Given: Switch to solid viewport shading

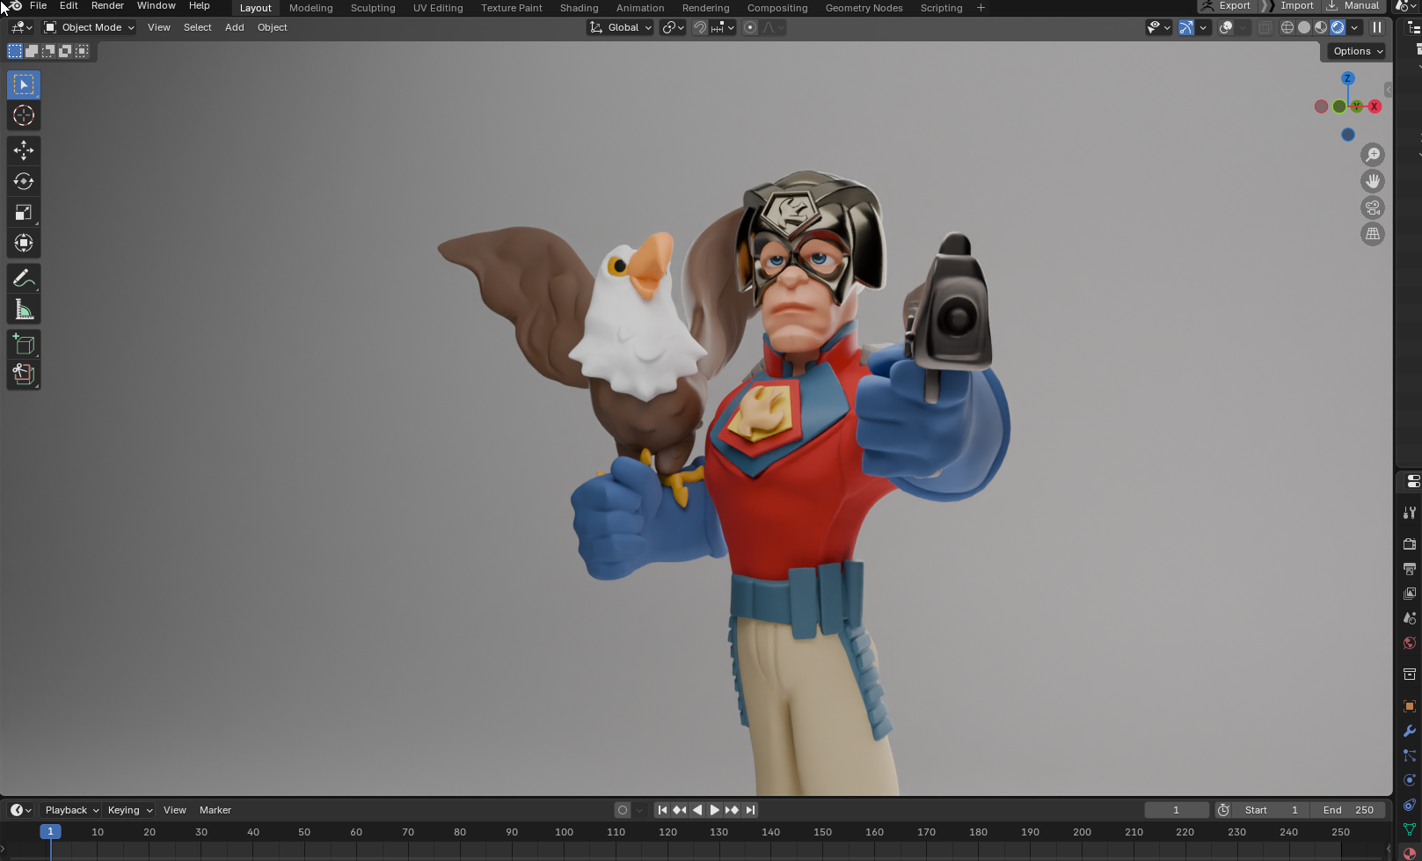Looking at the screenshot, I should click(1304, 27).
